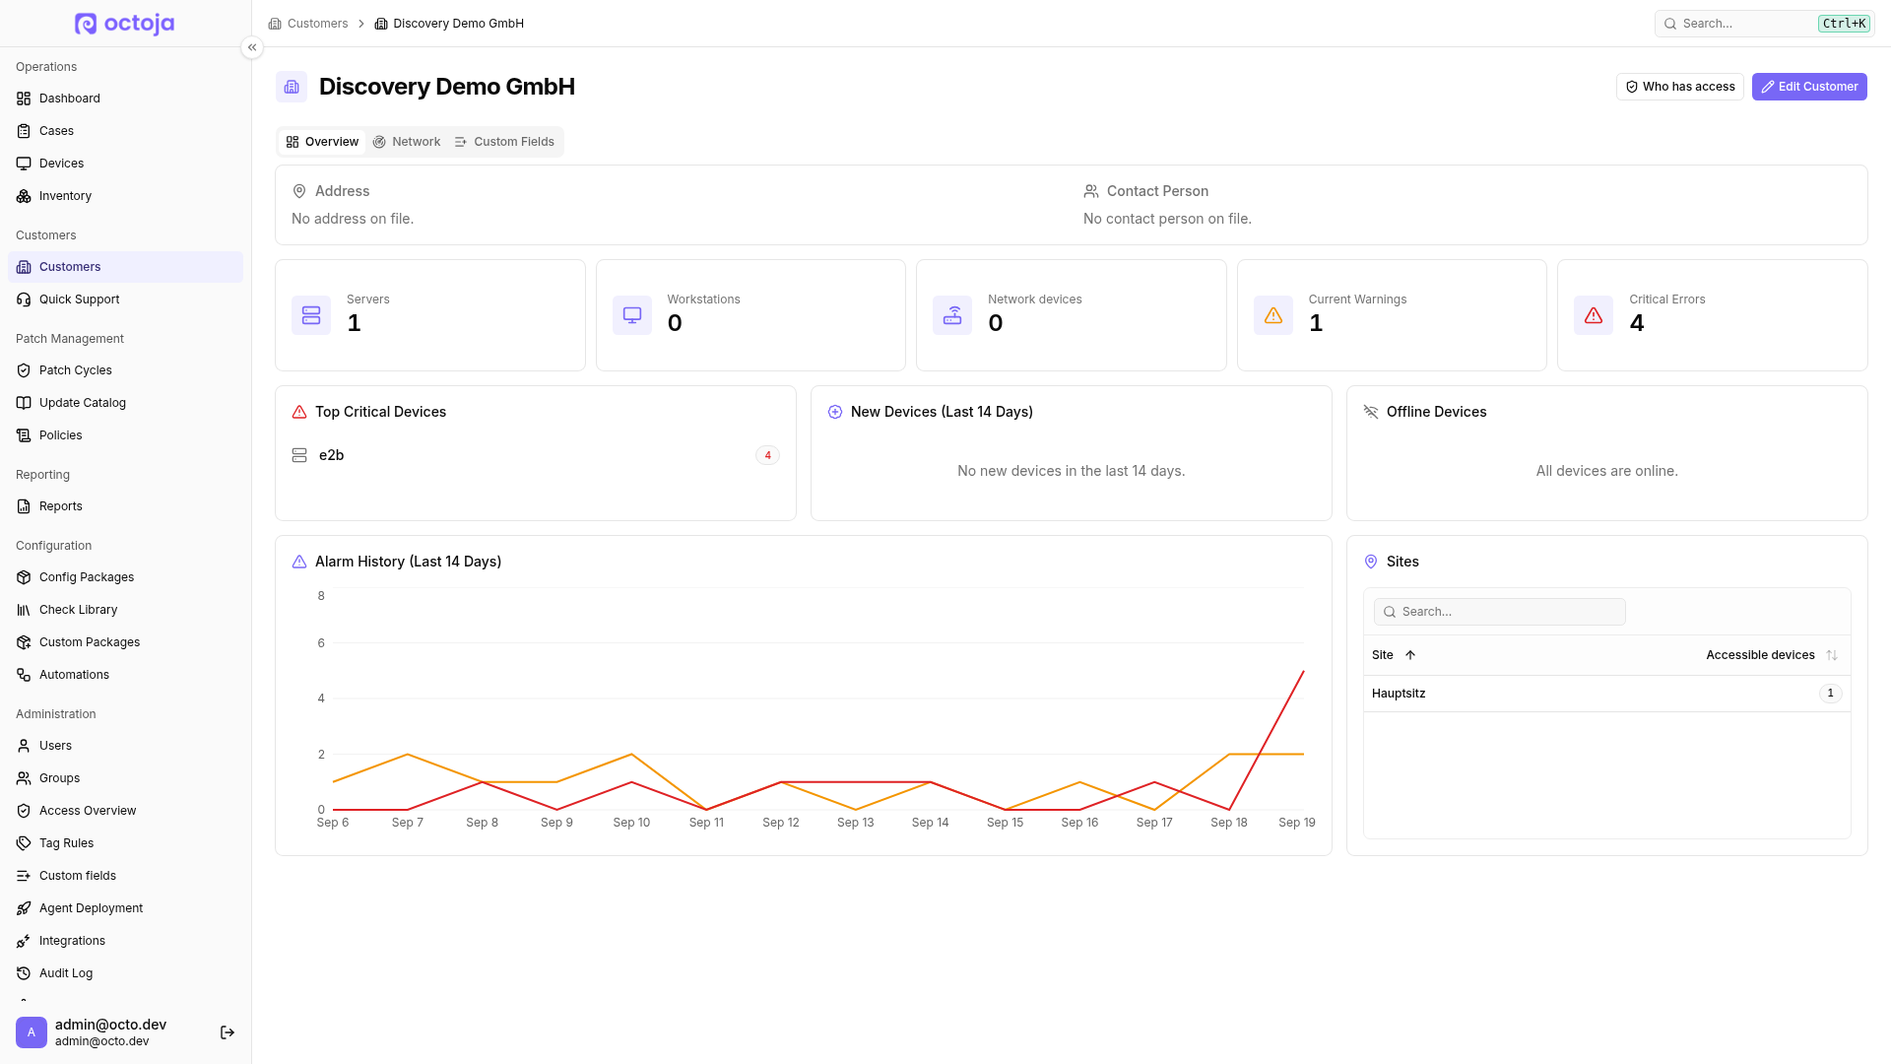
Task: Click the Config Packages box icon
Action: pos(24,577)
